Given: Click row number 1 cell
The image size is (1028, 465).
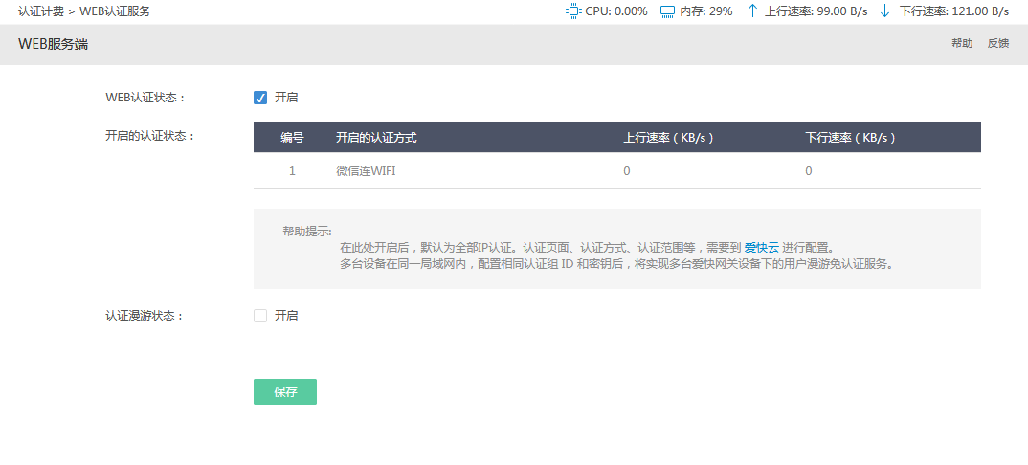Looking at the screenshot, I should point(292,171).
